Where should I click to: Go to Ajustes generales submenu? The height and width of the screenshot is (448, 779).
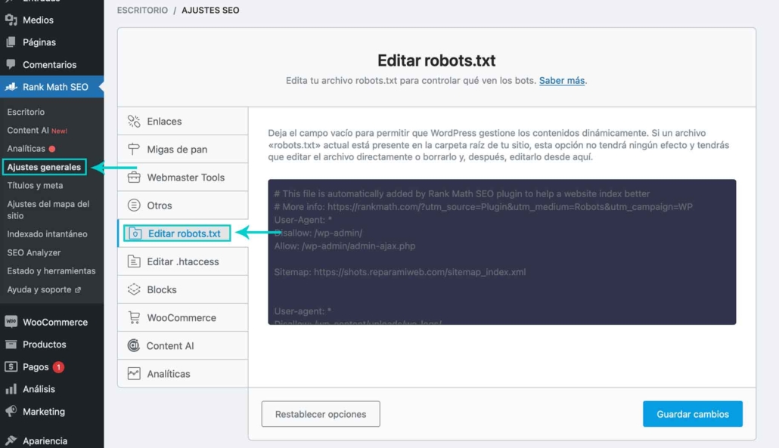(44, 167)
